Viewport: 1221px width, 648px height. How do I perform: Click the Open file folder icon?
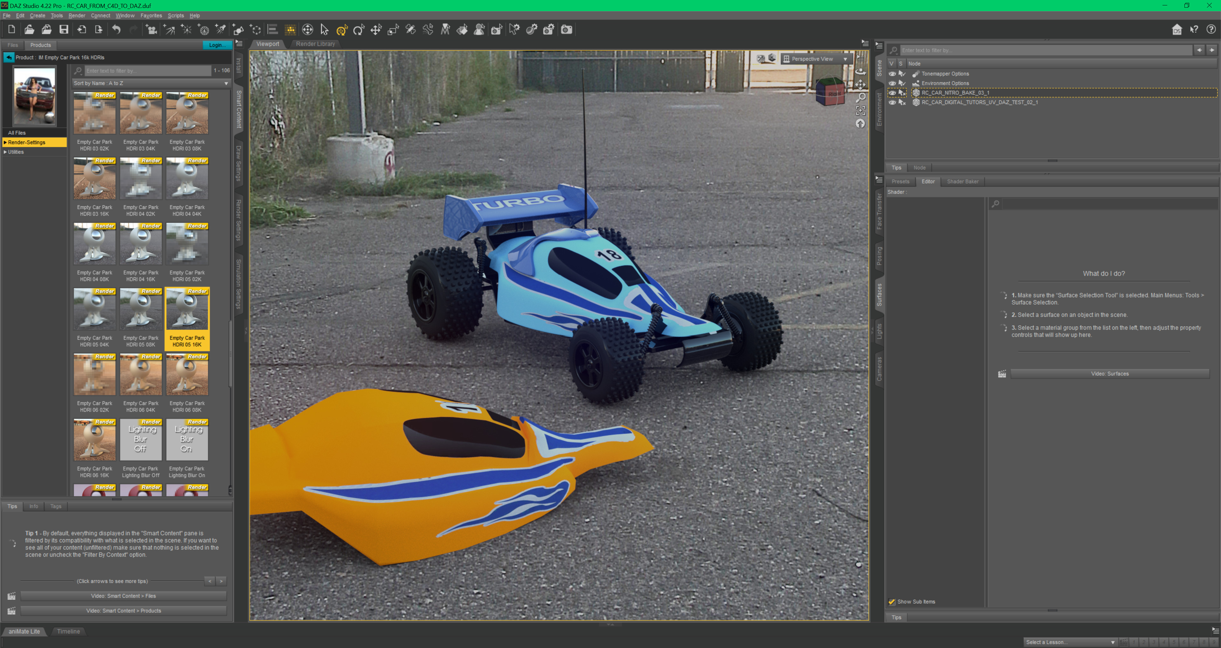pyautogui.click(x=29, y=29)
